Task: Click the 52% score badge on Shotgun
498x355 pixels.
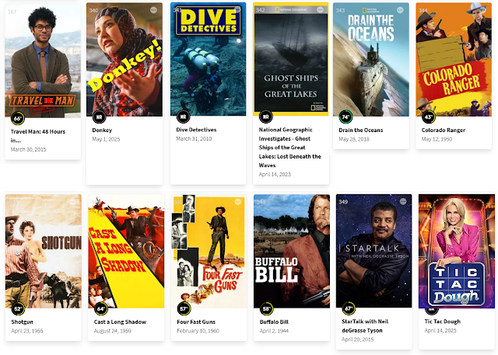Action: click(x=18, y=308)
